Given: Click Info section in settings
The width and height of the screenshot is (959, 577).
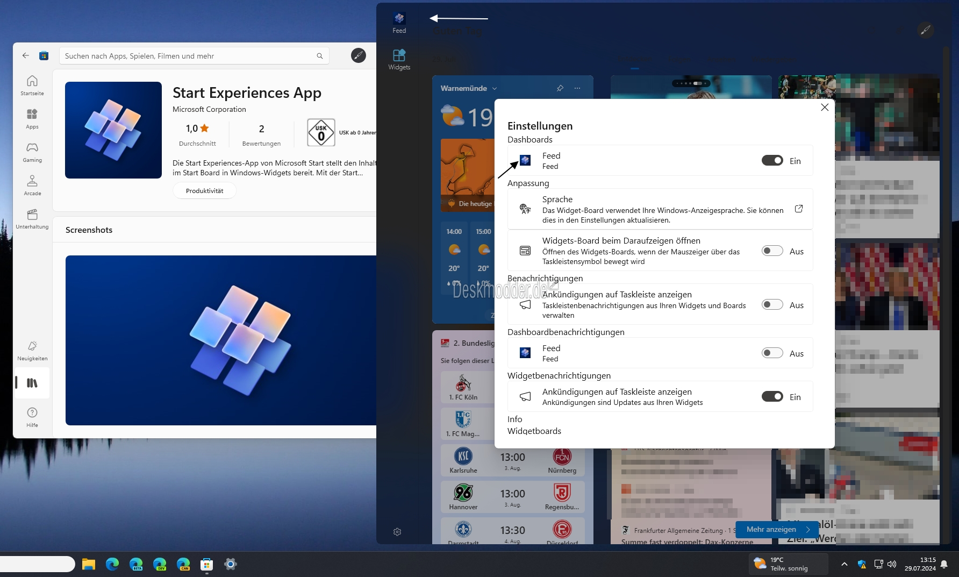Looking at the screenshot, I should point(514,419).
